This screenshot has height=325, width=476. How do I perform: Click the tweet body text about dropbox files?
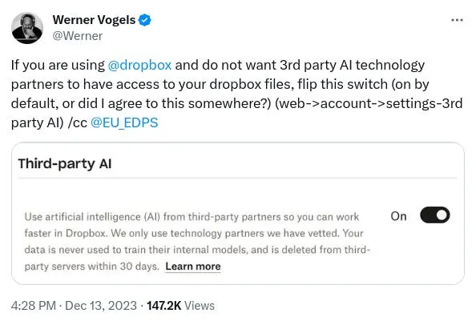[x=236, y=94]
